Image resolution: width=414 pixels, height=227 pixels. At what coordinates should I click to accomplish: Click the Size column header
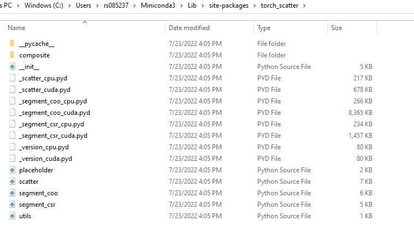[337, 27]
